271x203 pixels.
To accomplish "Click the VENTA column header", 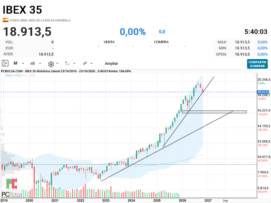I will (109, 42).
